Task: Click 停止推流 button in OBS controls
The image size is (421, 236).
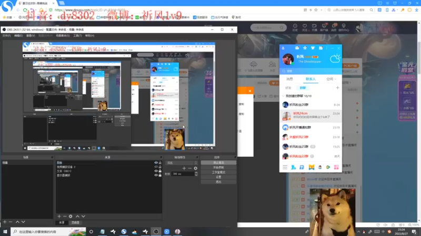Action: tap(218, 163)
